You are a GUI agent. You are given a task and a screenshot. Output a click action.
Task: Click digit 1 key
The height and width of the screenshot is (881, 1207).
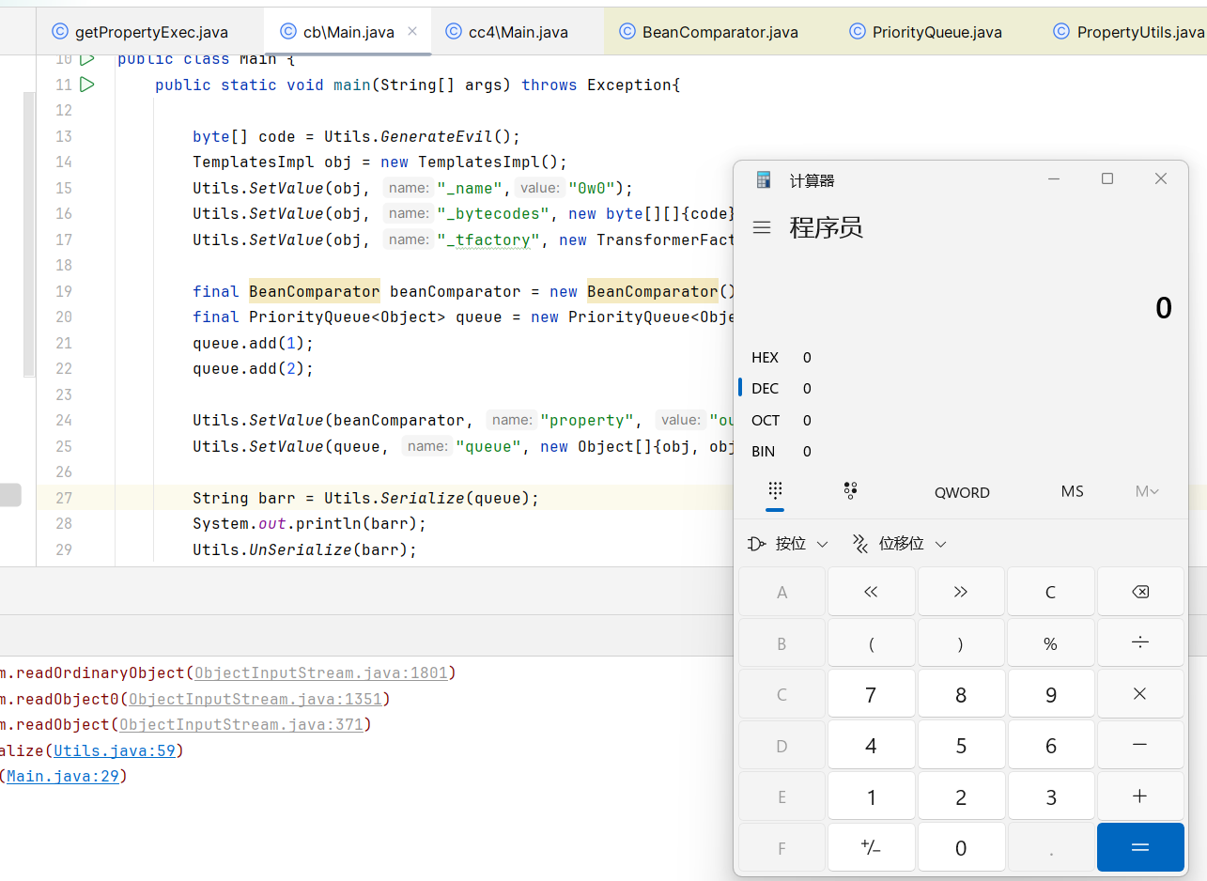871,796
